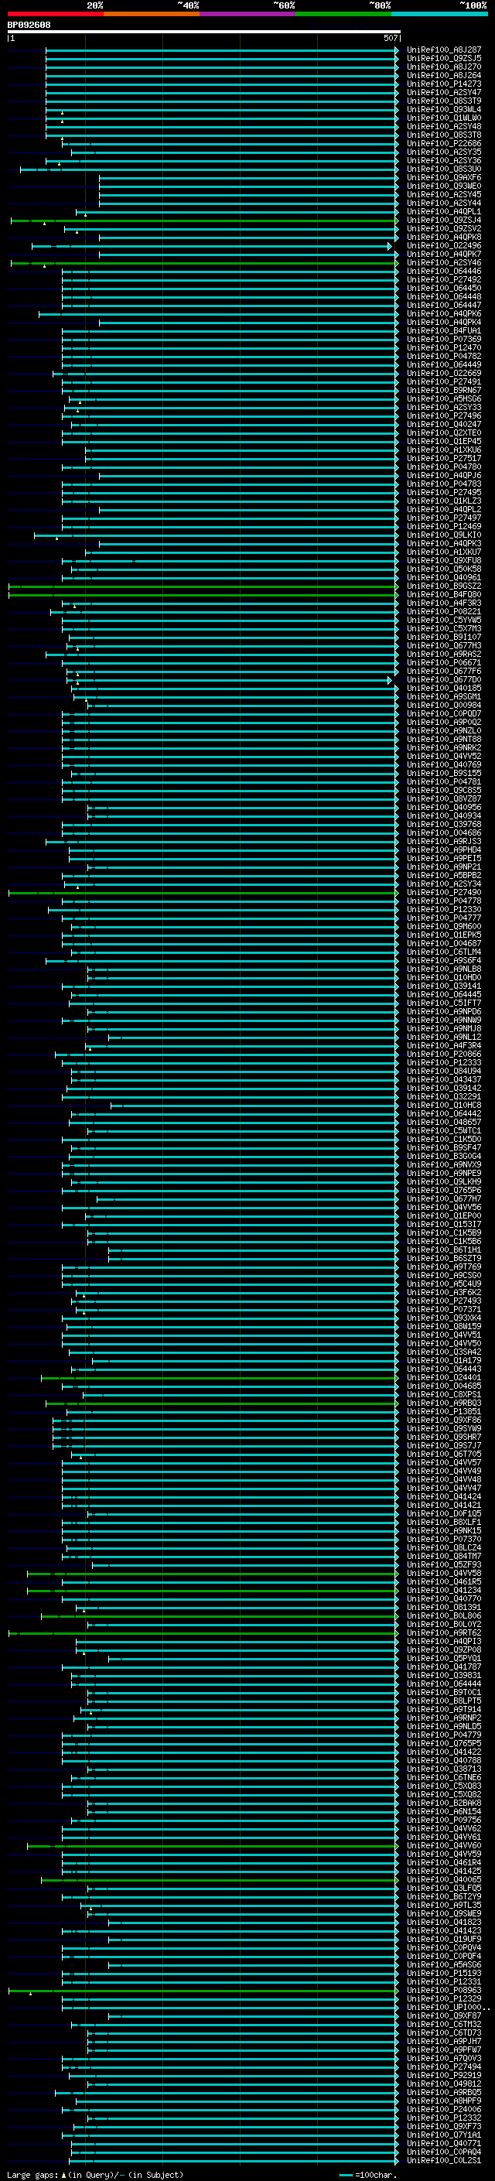Click hit label UniRef100_P27492

tap(444, 280)
